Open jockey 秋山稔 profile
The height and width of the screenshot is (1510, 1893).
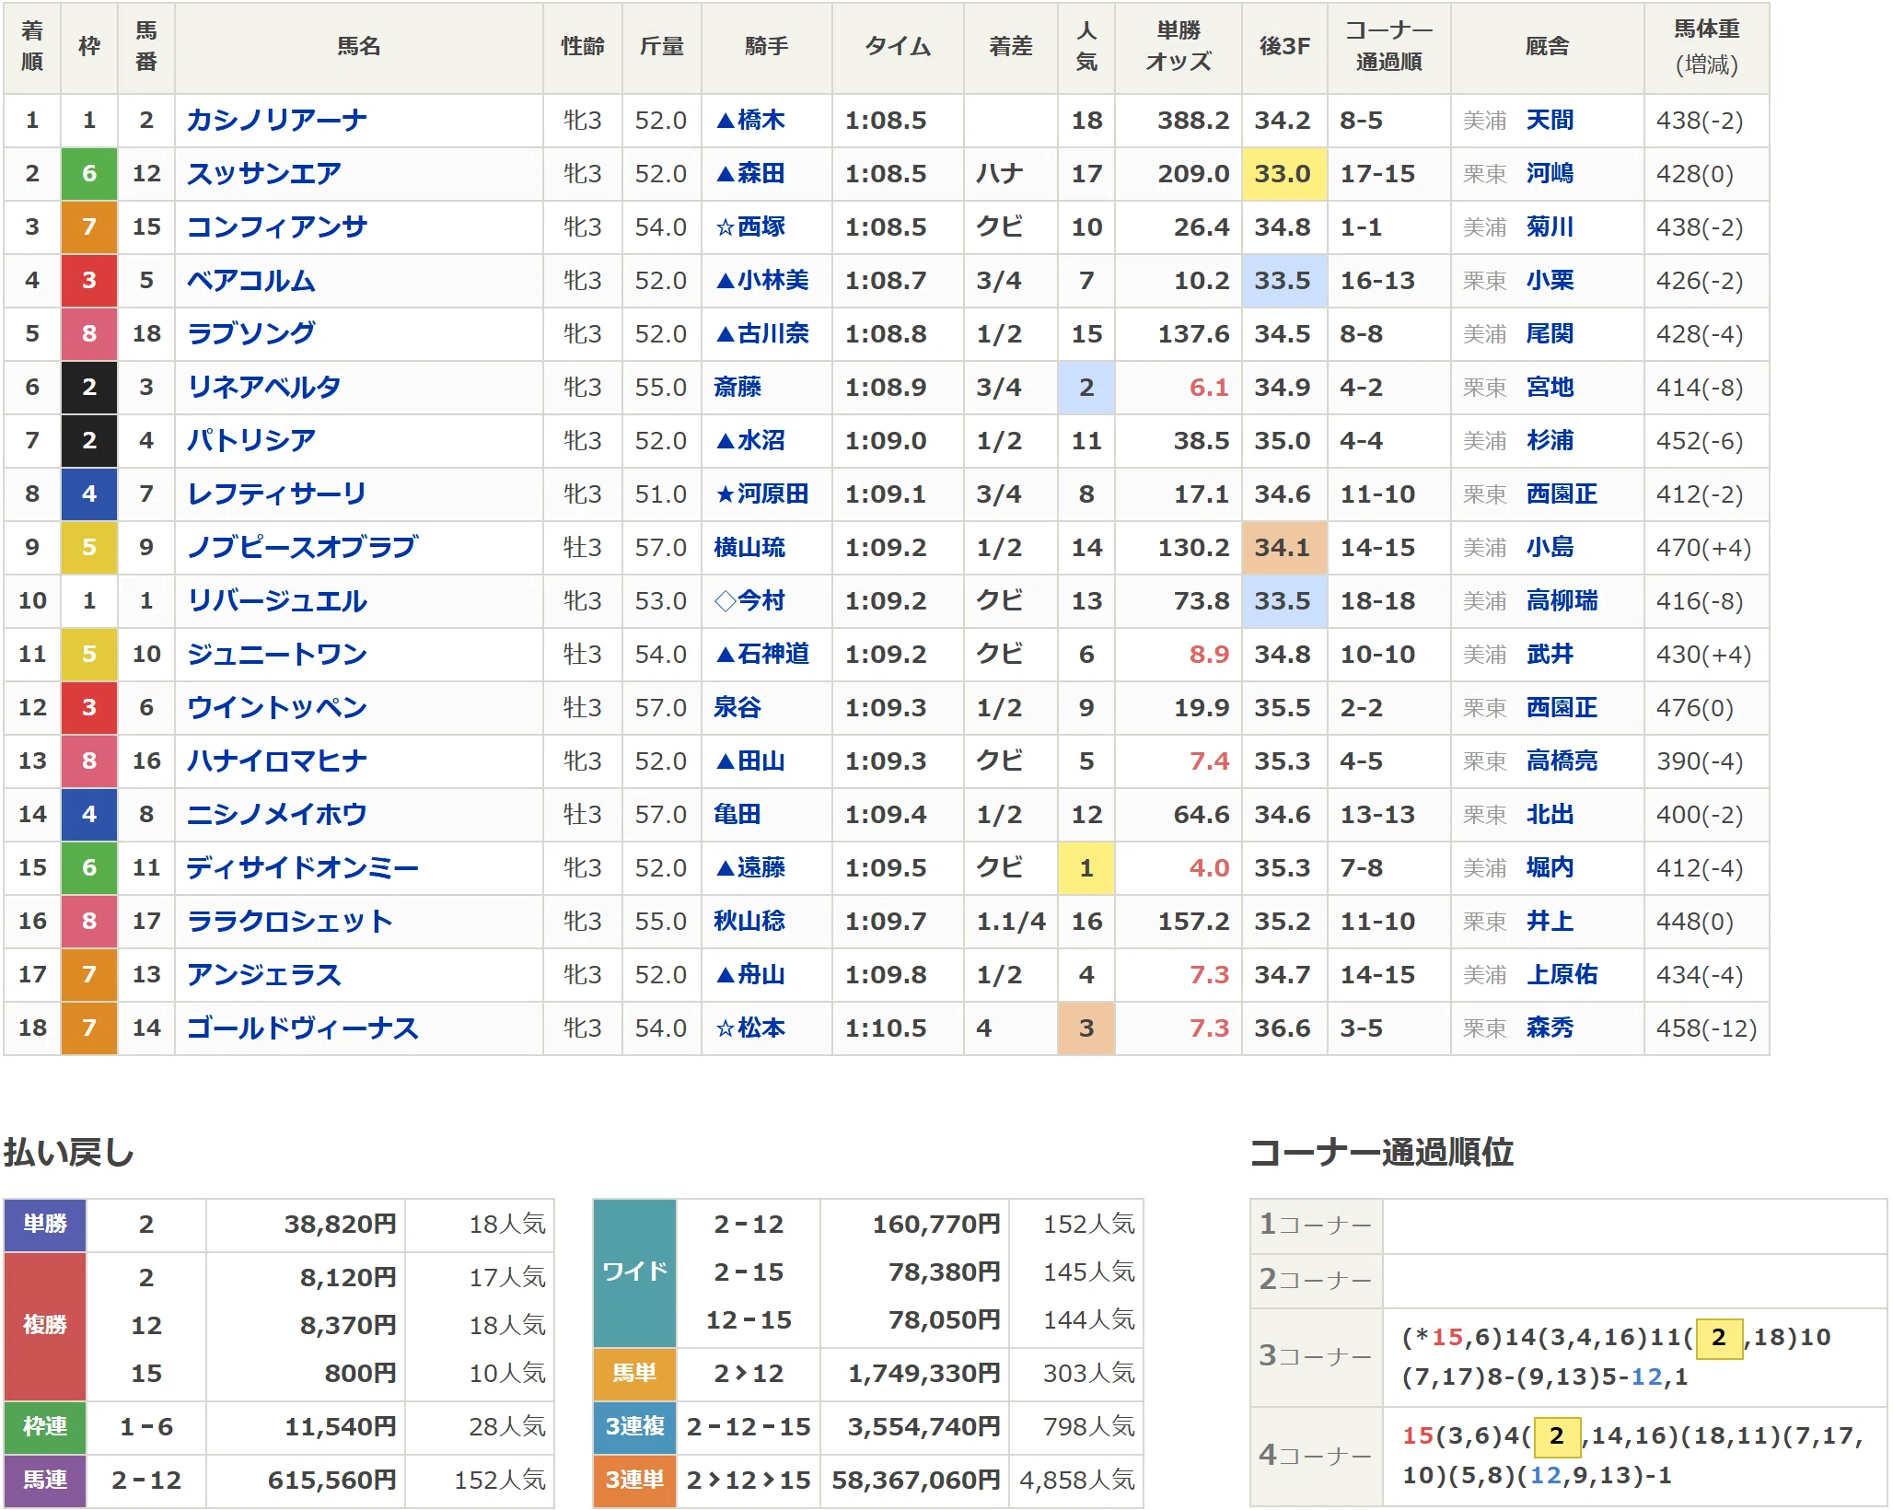[749, 922]
